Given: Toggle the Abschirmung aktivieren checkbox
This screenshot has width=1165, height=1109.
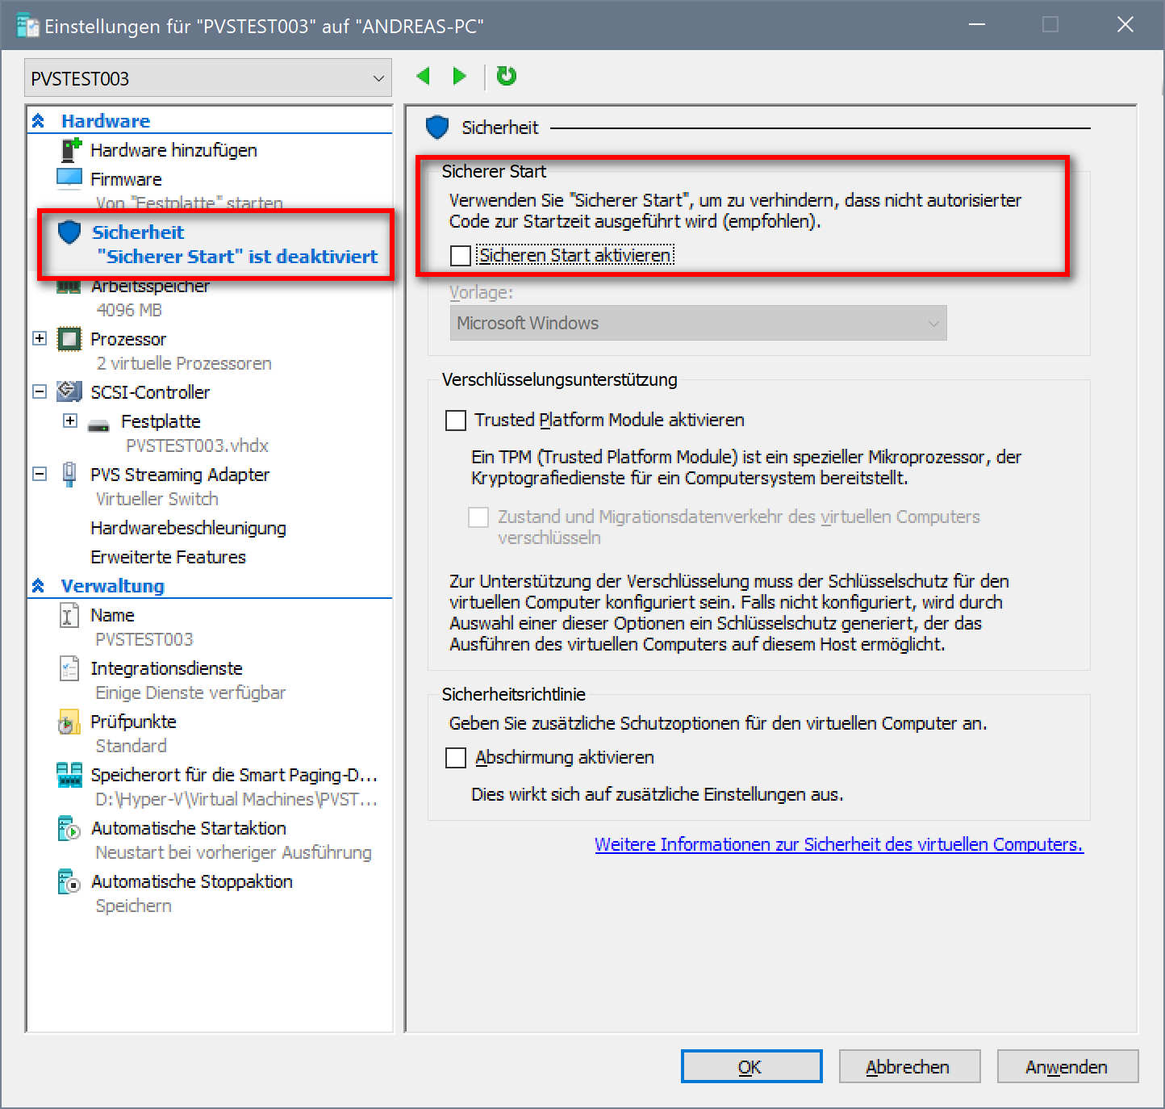Looking at the screenshot, I should click(x=456, y=758).
